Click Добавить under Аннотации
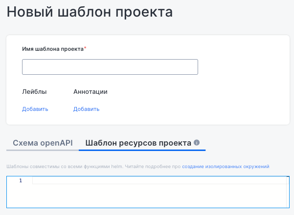This screenshot has width=294, height=215. point(87,109)
